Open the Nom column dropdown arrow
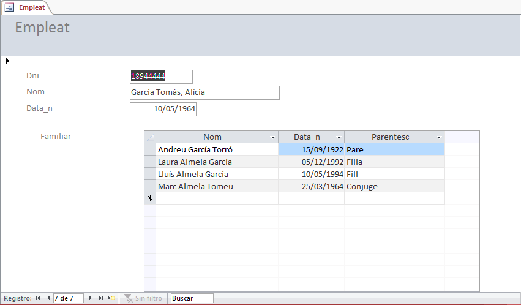 (272, 138)
